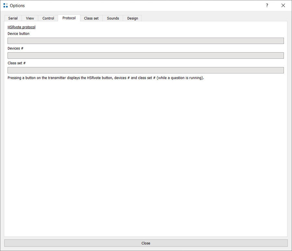292x251 pixels.
Task: Click the Options app icon in title bar
Action: click(6, 6)
